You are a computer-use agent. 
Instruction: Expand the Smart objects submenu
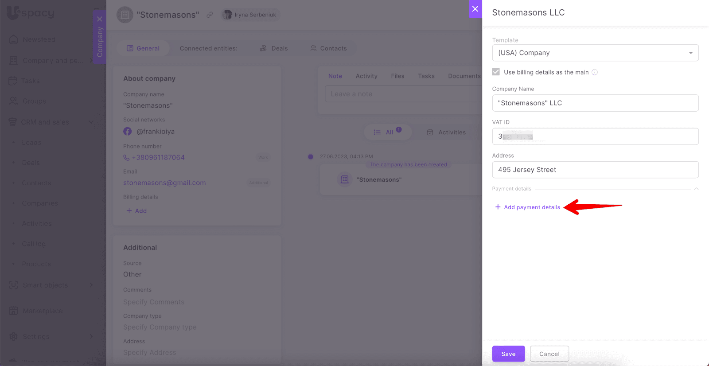click(91, 285)
